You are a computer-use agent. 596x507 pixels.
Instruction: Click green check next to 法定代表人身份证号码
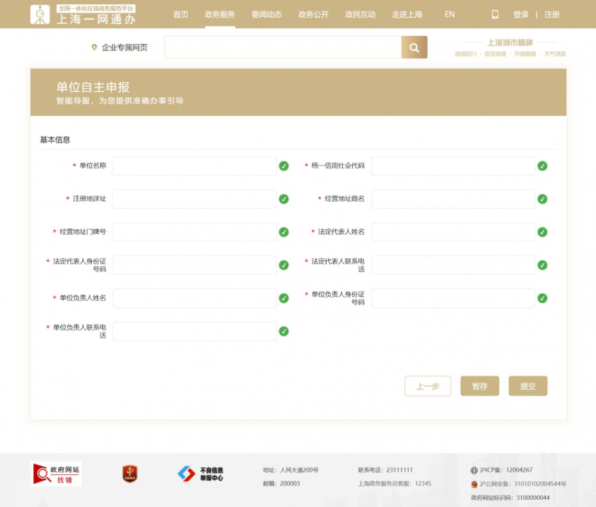click(284, 265)
